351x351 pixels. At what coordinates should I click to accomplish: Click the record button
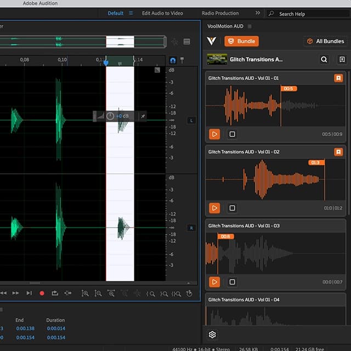(42, 293)
